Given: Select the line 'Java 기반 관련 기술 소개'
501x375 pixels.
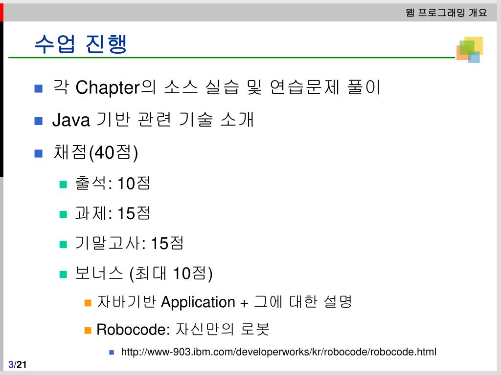Looking at the screenshot, I should pyautogui.click(x=153, y=120).
